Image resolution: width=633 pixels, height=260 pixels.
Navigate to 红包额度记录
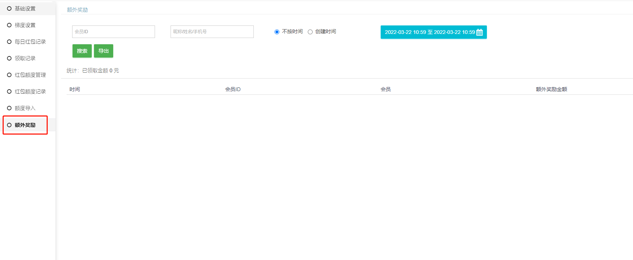point(30,91)
